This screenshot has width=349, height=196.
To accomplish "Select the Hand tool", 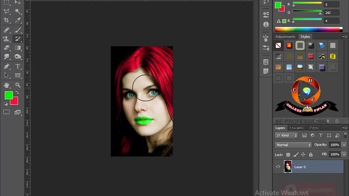I will [7, 85].
